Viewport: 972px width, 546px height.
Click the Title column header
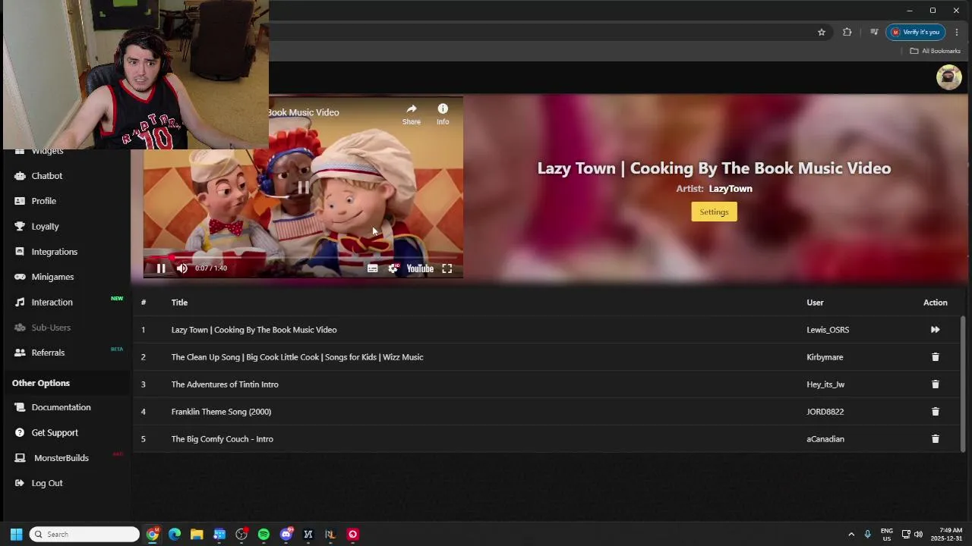pos(179,303)
